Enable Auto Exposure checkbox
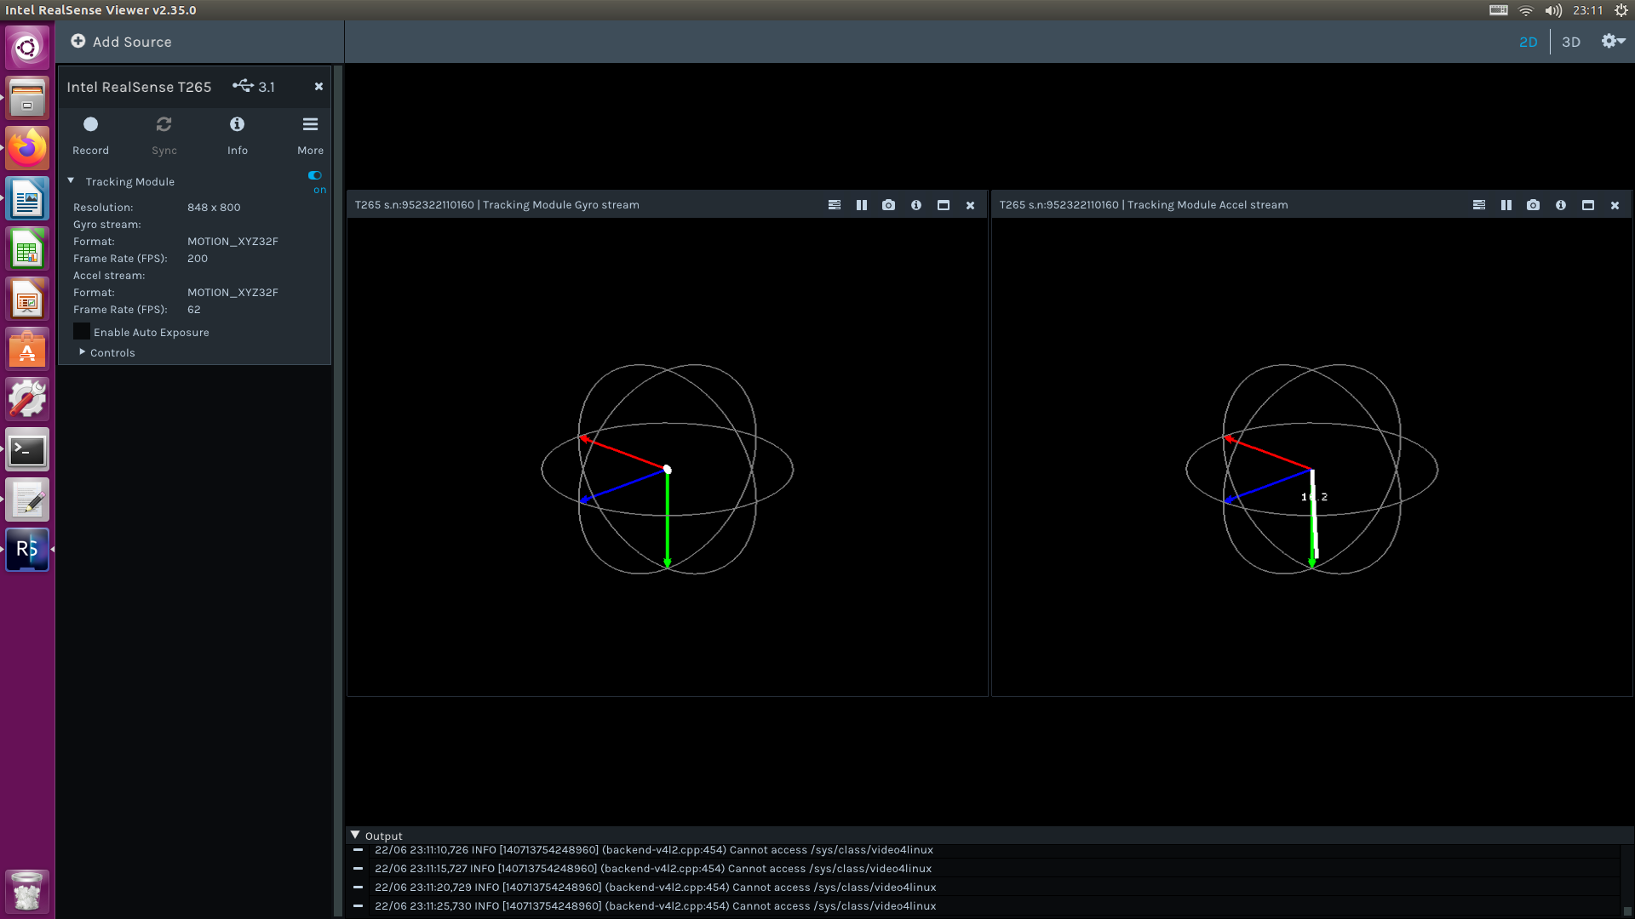Screen dimensions: 1635x919 pos(81,331)
